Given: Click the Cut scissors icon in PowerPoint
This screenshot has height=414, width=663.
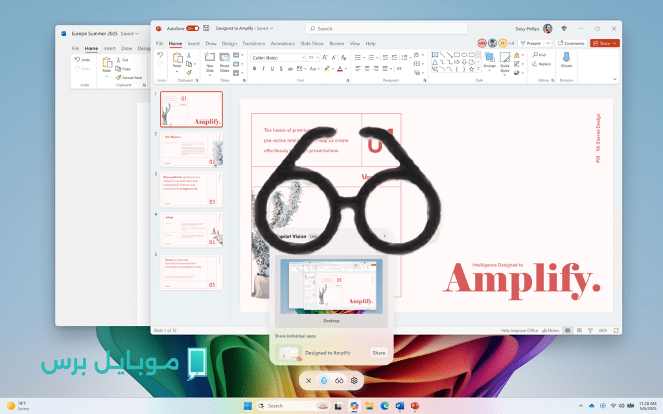Looking at the screenshot, I should pos(189,55).
